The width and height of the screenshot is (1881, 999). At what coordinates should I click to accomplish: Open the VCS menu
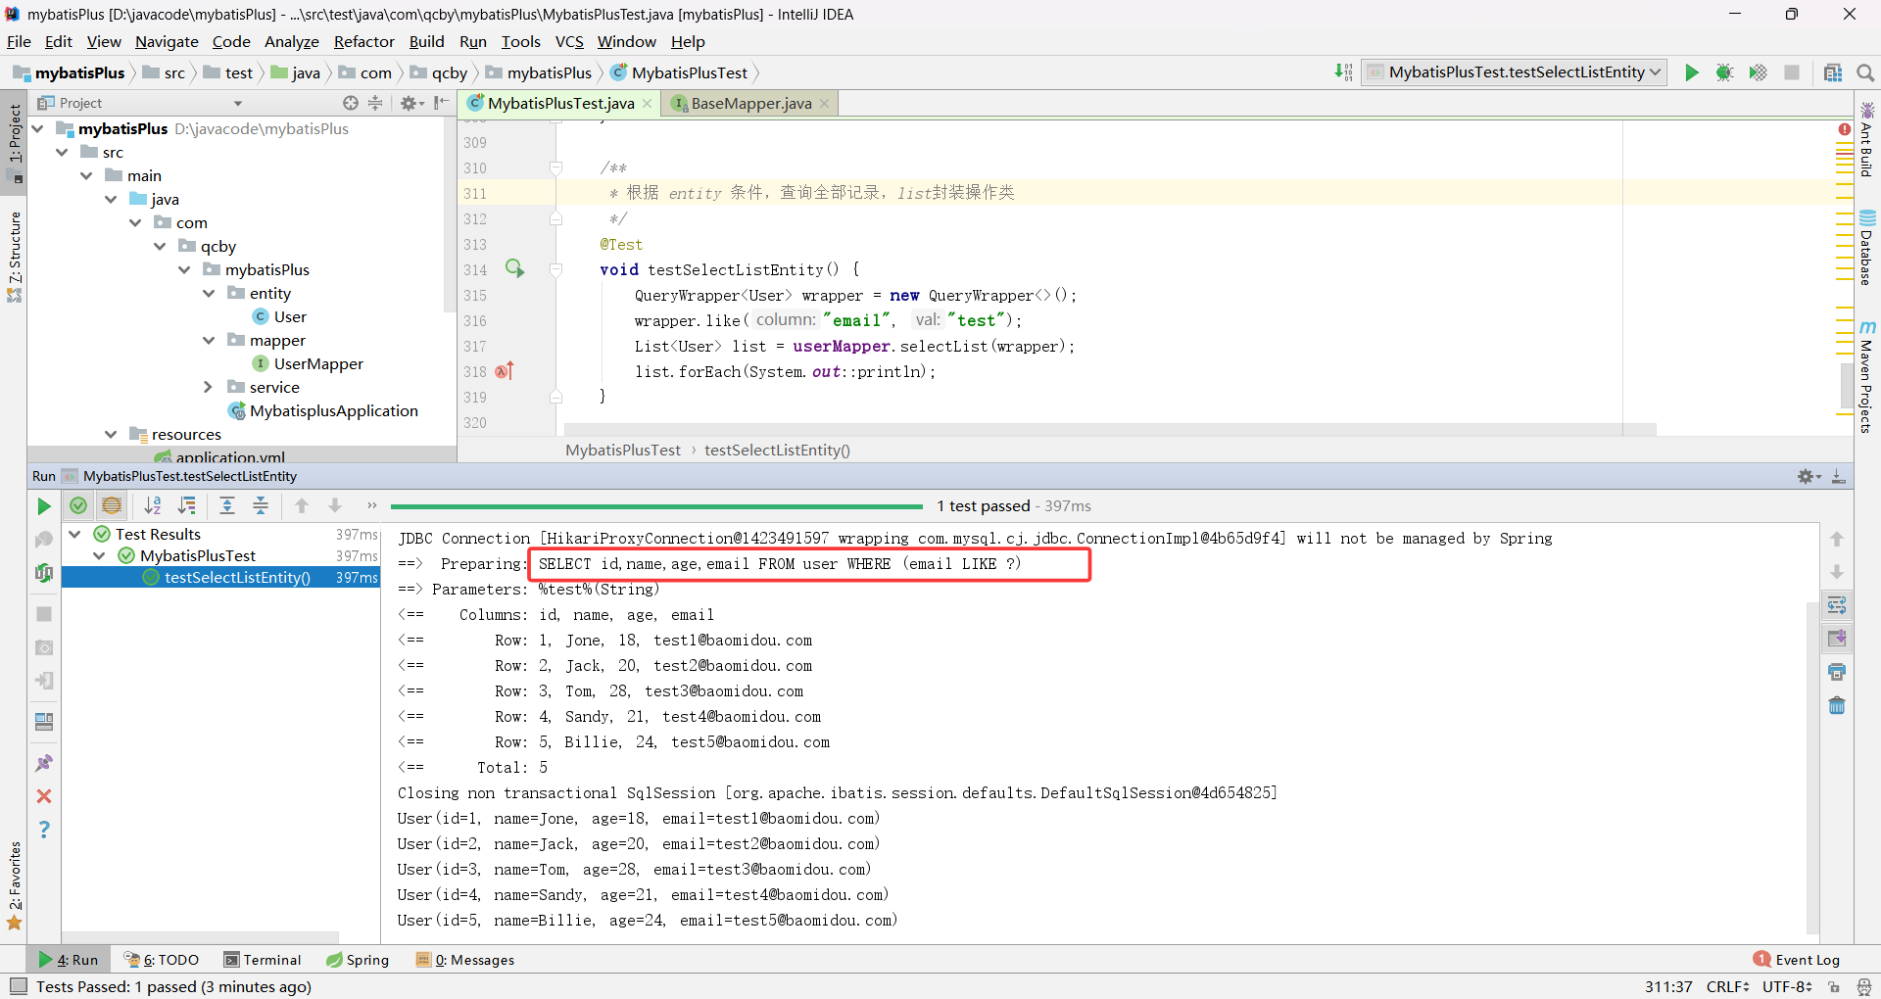(569, 41)
